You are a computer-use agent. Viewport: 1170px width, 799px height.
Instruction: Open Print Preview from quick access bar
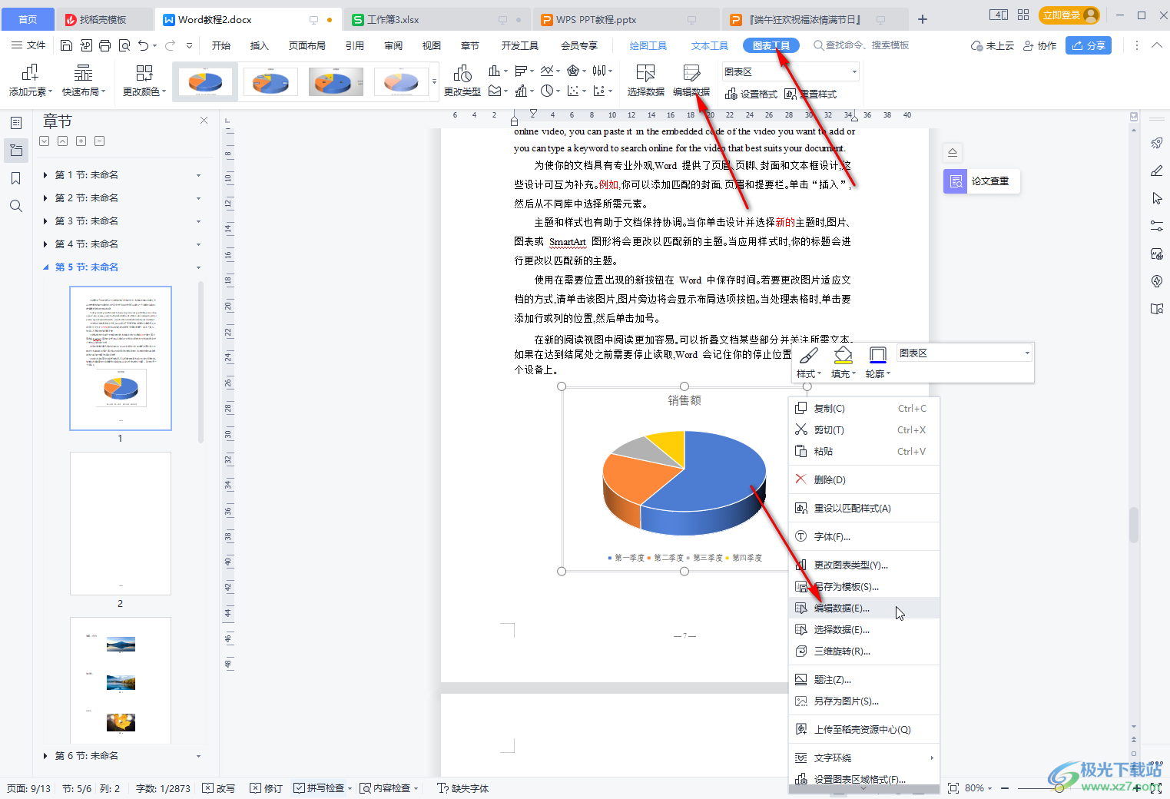tap(124, 45)
